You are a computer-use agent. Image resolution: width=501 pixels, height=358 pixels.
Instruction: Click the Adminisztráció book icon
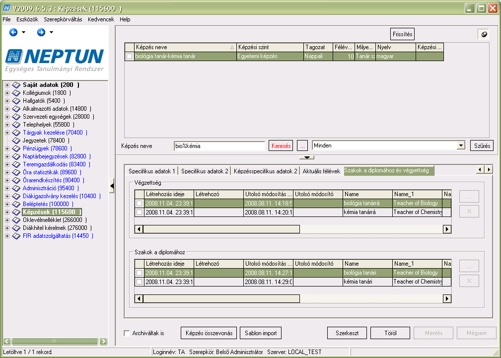click(x=16, y=188)
